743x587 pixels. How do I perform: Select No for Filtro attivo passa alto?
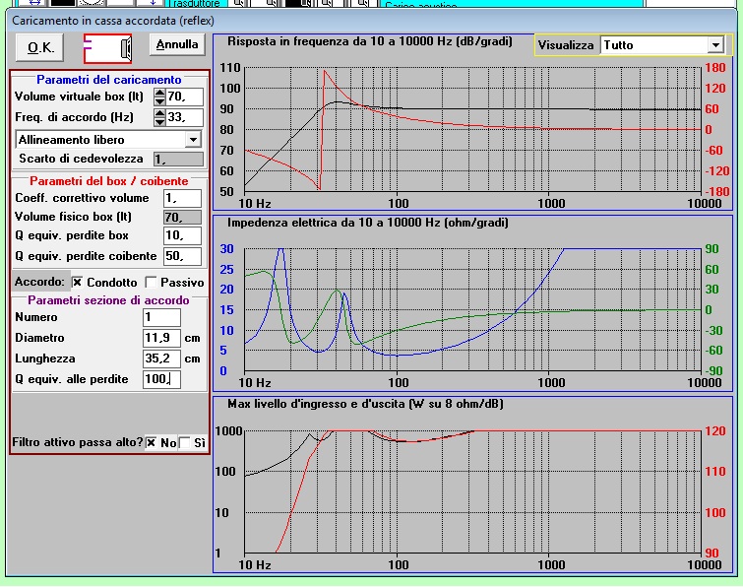coord(152,443)
